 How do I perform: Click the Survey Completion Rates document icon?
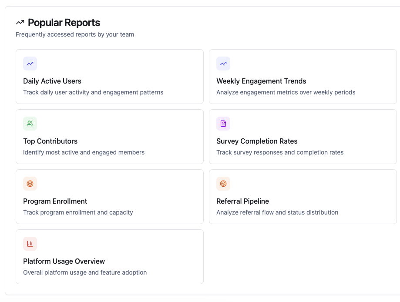coord(223,124)
